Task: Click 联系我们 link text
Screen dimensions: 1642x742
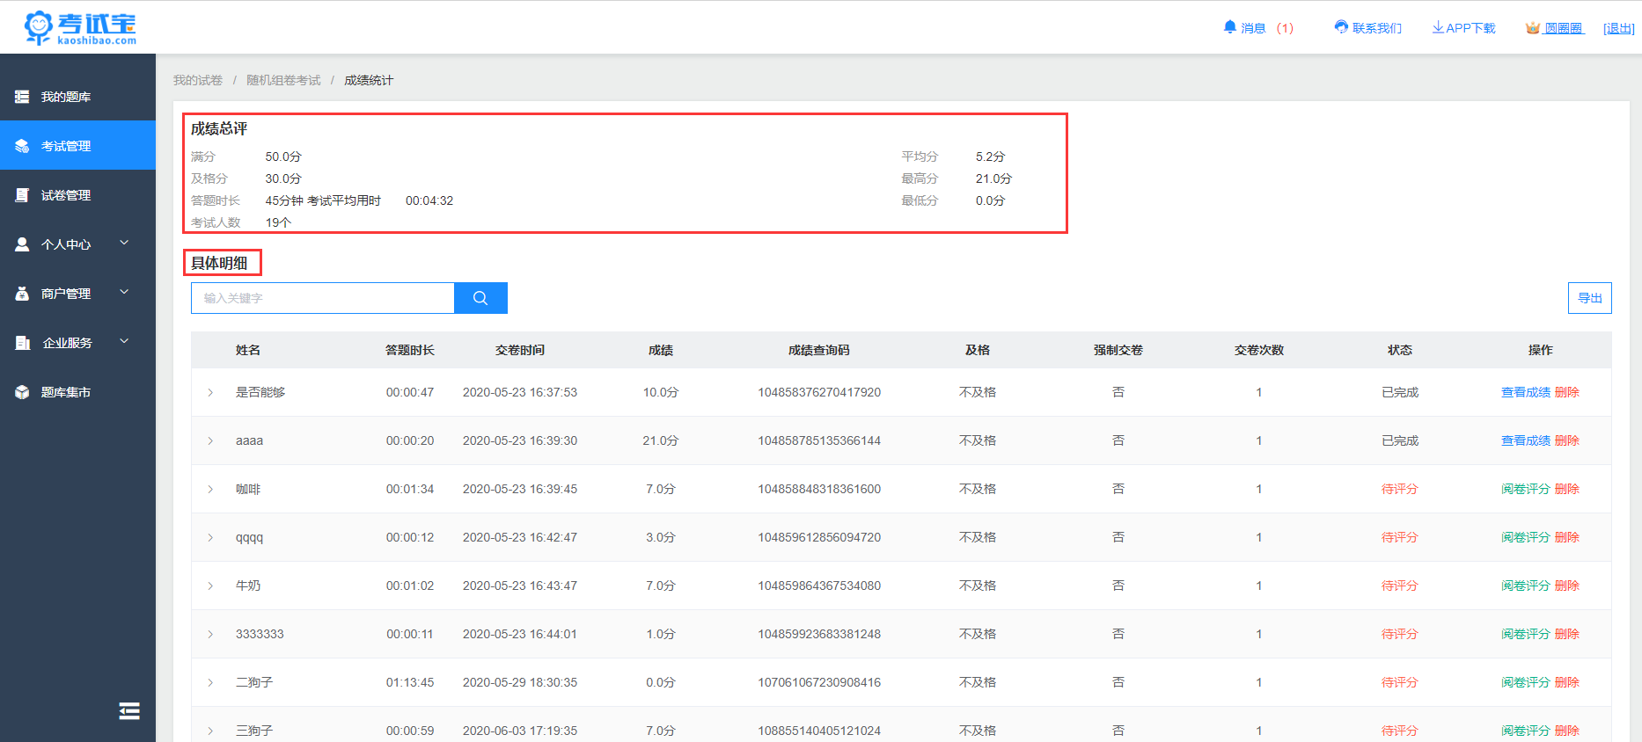Action: (x=1377, y=28)
